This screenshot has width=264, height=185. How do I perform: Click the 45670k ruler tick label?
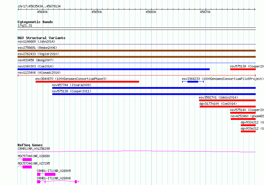[205, 12]
